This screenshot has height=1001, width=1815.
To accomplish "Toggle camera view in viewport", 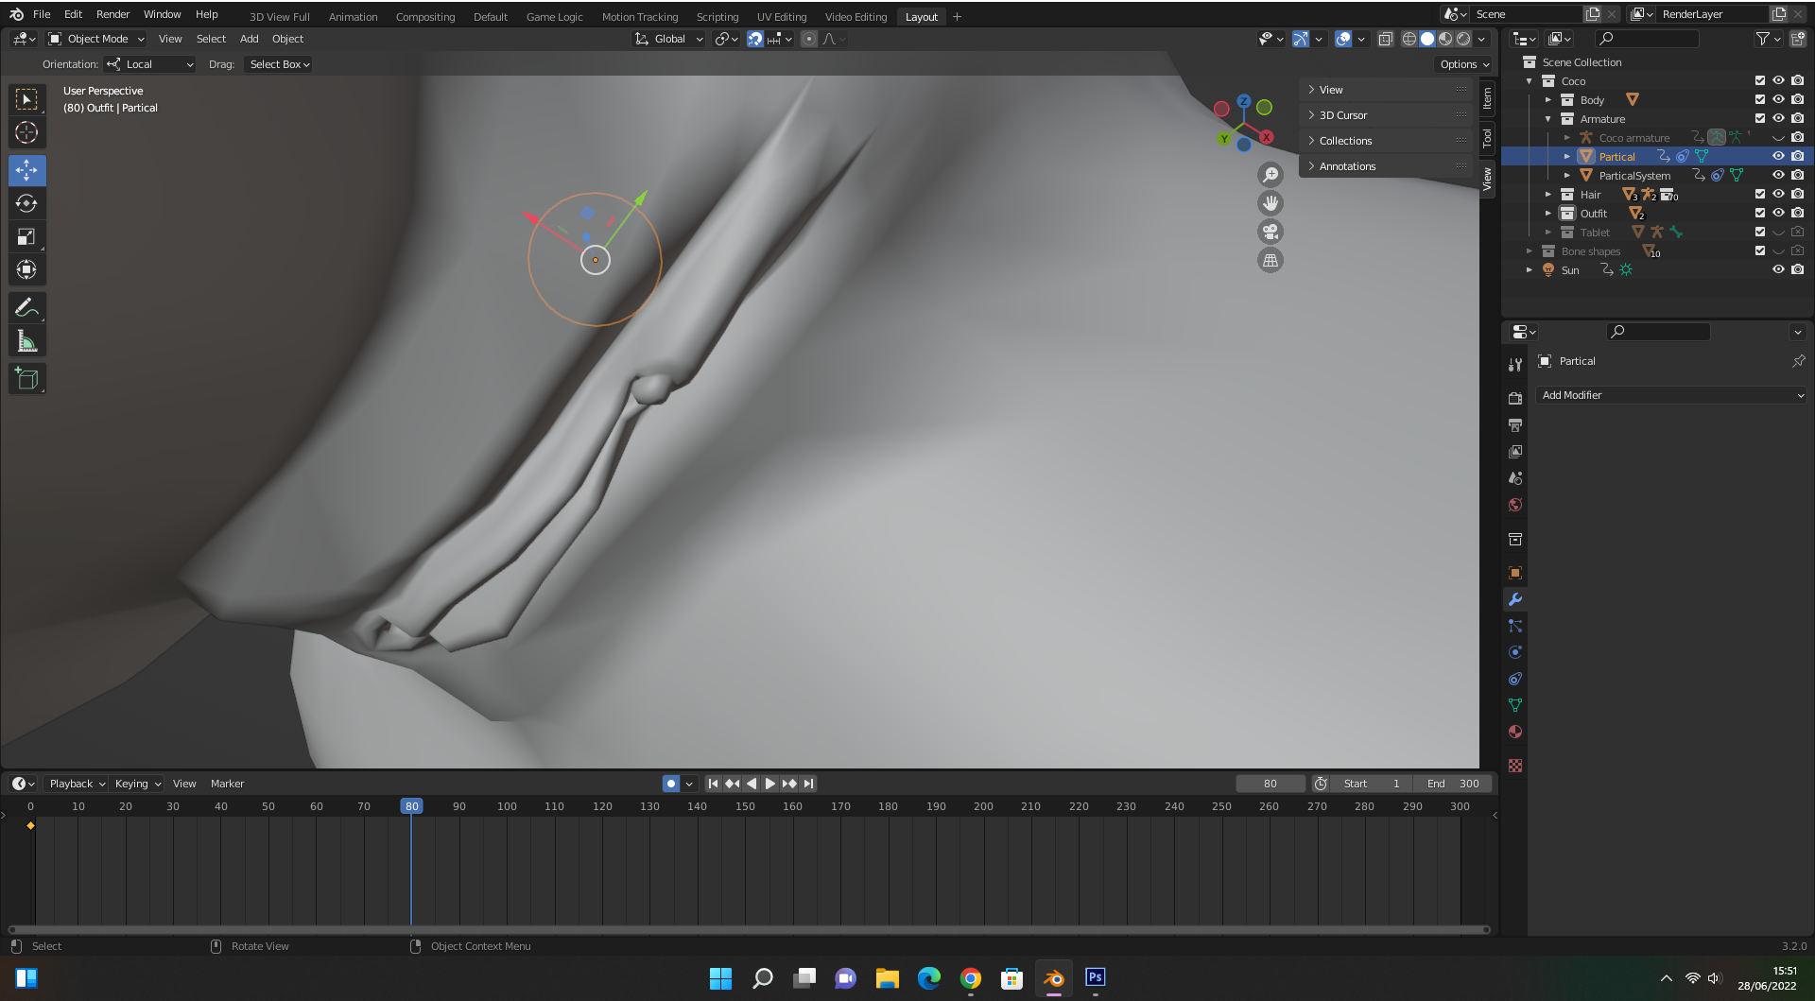I will point(1270,232).
